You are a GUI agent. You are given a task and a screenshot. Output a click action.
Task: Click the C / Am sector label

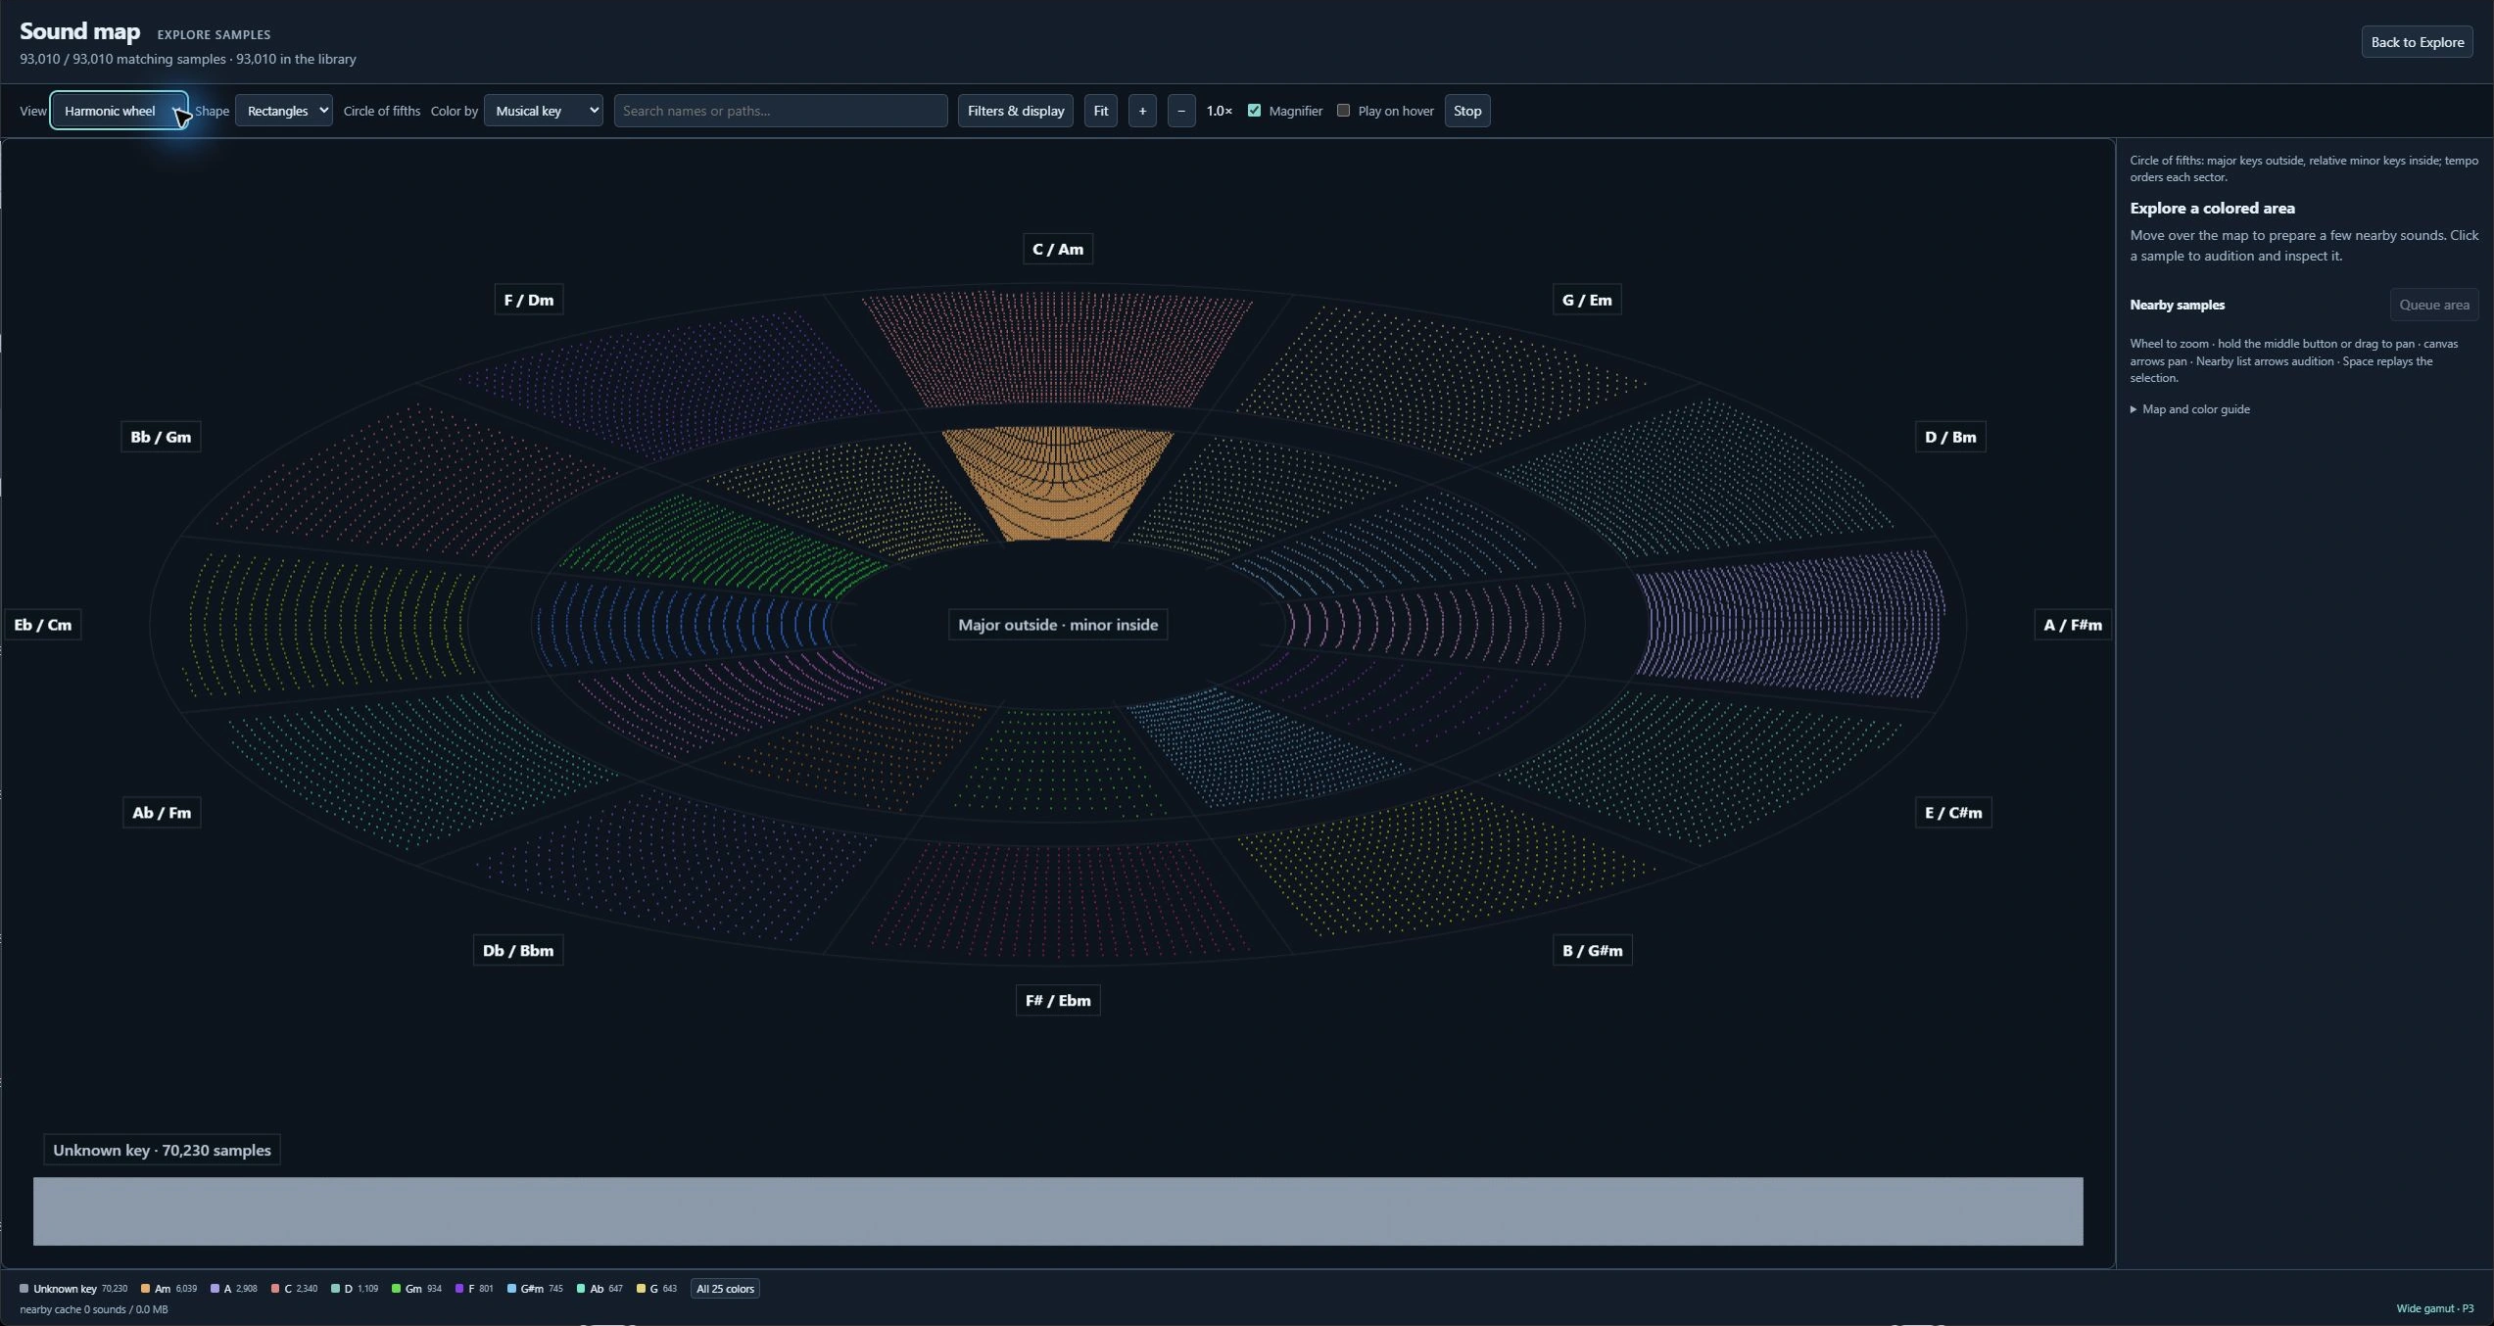1057,249
